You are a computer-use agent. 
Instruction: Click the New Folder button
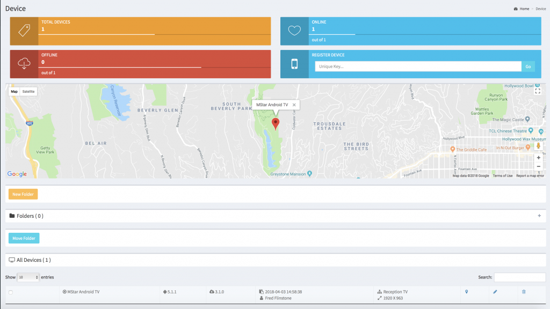[x=23, y=194]
